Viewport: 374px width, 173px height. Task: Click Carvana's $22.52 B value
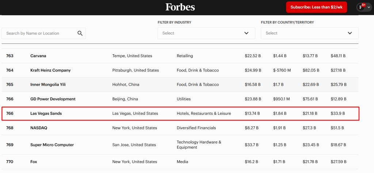click(253, 56)
